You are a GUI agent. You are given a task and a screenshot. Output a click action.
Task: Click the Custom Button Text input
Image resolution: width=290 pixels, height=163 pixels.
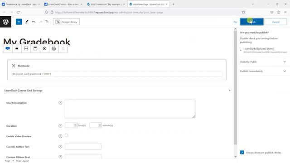pos(83,147)
